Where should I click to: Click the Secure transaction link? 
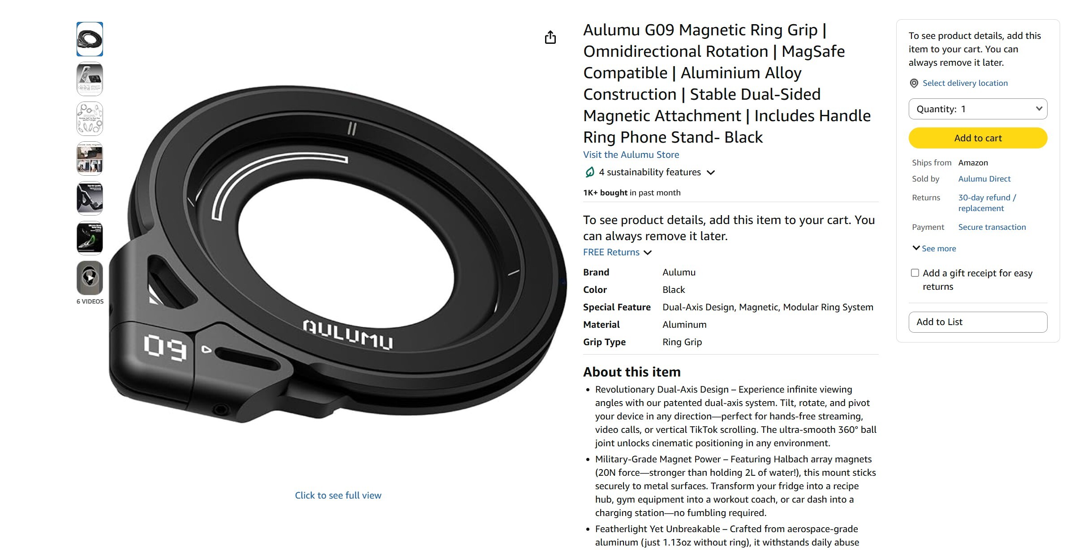click(x=992, y=227)
